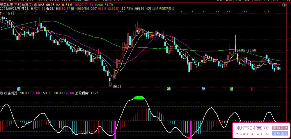The width and height of the screenshot is (291, 139).
Task: Select the MA60: 74.79 label
Action: (x=104, y=4)
